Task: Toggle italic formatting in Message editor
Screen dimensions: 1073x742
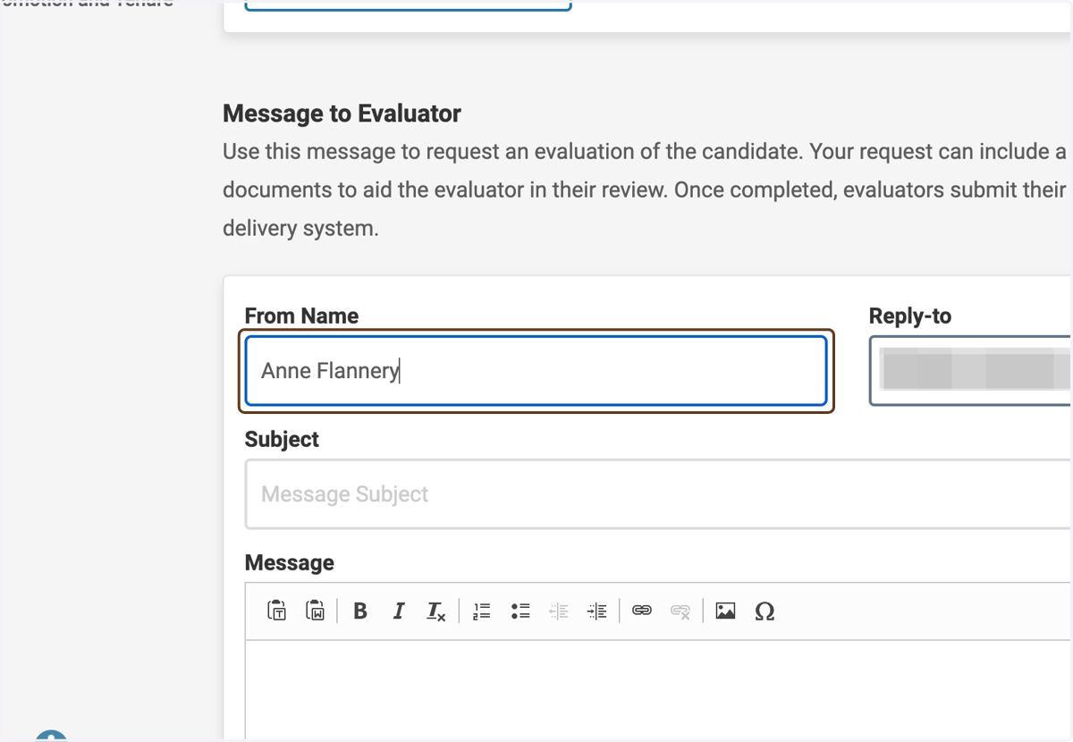Action: [399, 611]
